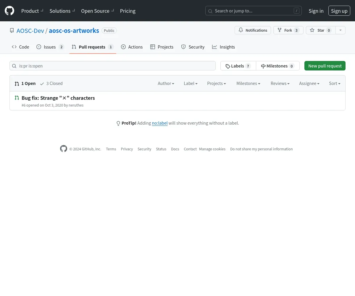
Task: Star the repository
Action: tap(321, 30)
